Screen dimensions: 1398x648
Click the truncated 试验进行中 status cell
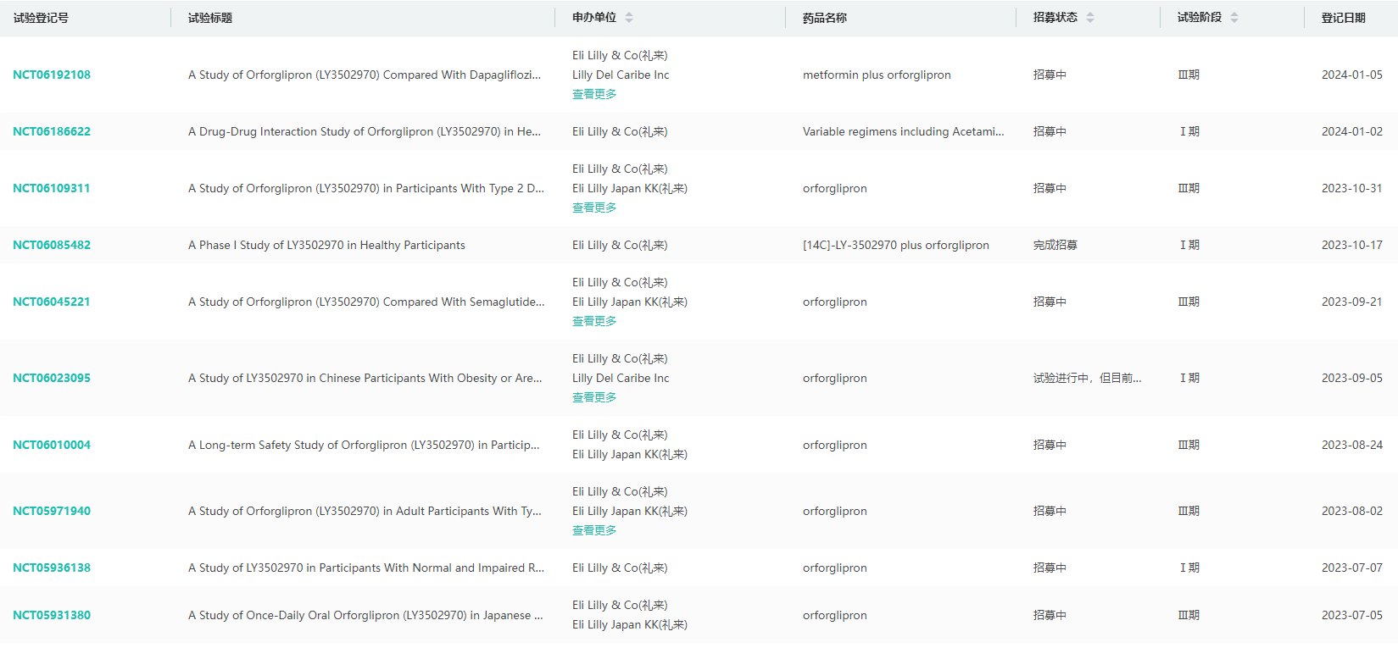1087,378
